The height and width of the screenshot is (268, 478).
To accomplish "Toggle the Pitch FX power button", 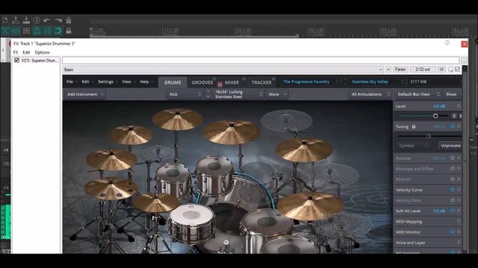I will pos(453,179).
